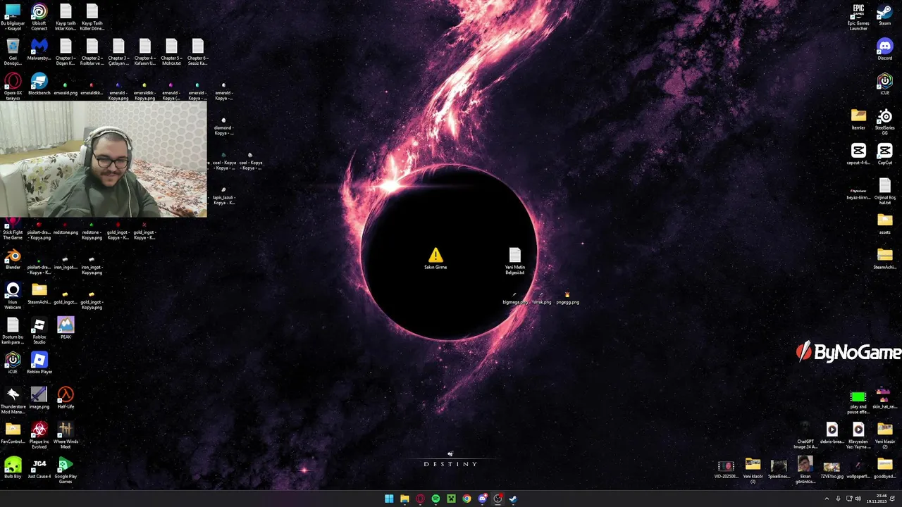The width and height of the screenshot is (902, 507).
Task: Select the play and pause effect video
Action: click(858, 403)
